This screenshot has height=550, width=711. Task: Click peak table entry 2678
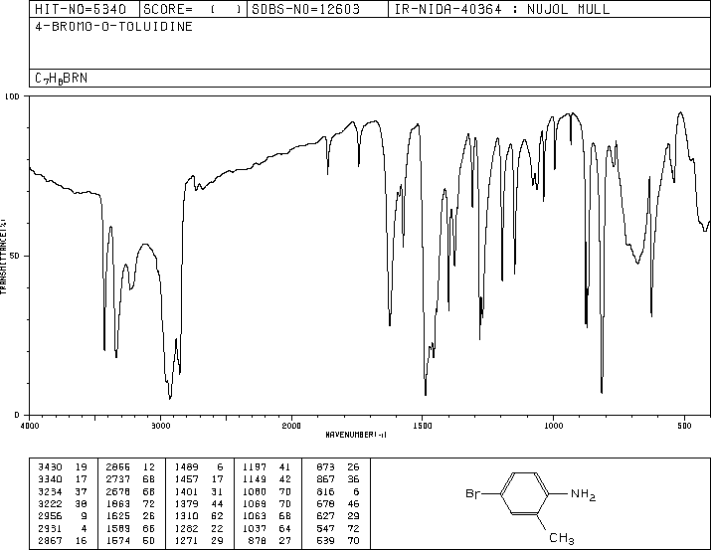[x=118, y=491]
